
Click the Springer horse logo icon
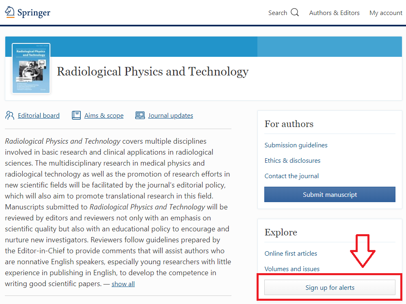click(x=10, y=12)
